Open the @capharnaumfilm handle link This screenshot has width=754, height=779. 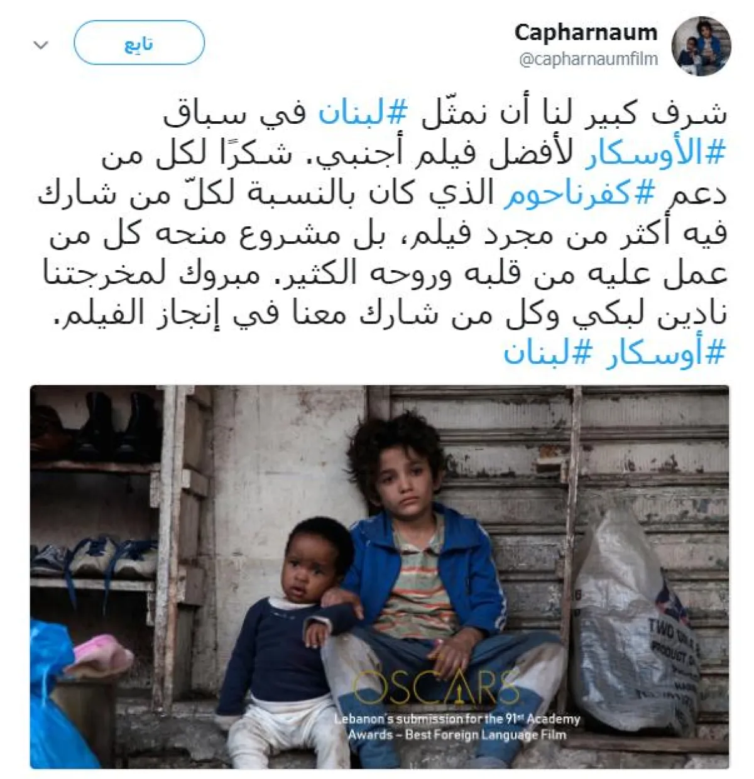click(x=588, y=59)
